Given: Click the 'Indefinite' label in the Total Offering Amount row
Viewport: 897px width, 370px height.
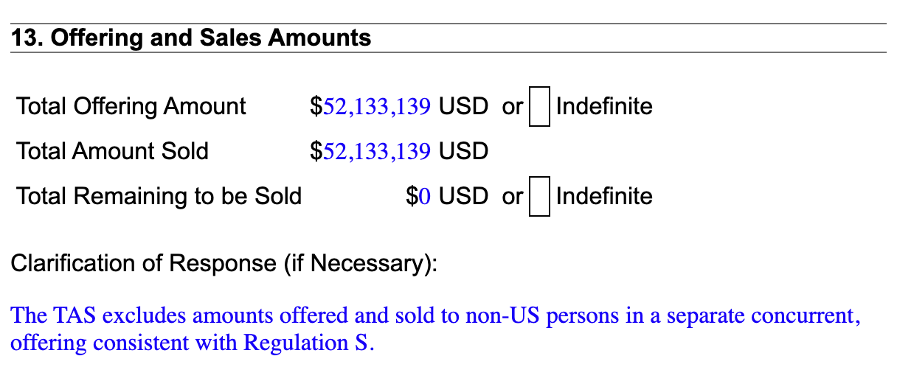Looking at the screenshot, I should pyautogui.click(x=604, y=107).
